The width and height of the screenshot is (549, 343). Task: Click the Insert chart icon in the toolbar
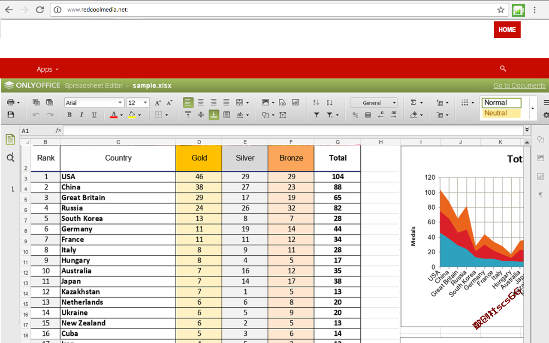(296, 102)
